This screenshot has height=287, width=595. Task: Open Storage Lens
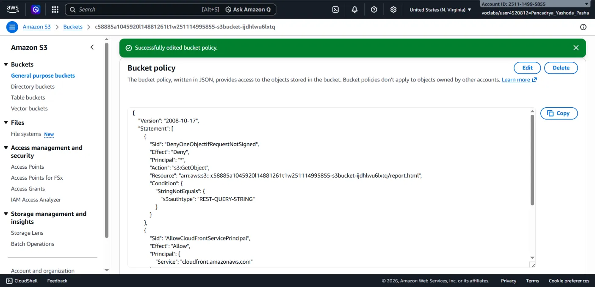point(27,233)
